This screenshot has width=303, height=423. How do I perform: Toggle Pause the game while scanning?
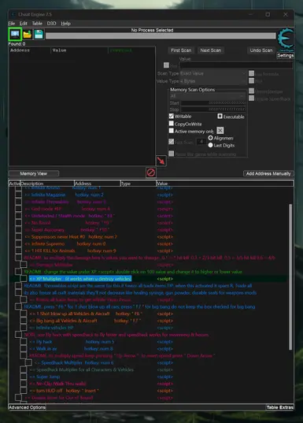pyautogui.click(x=172, y=154)
